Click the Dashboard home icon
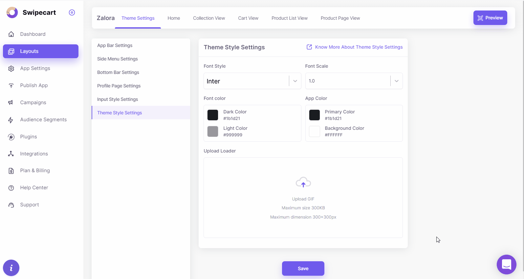The height and width of the screenshot is (279, 524). (11, 34)
